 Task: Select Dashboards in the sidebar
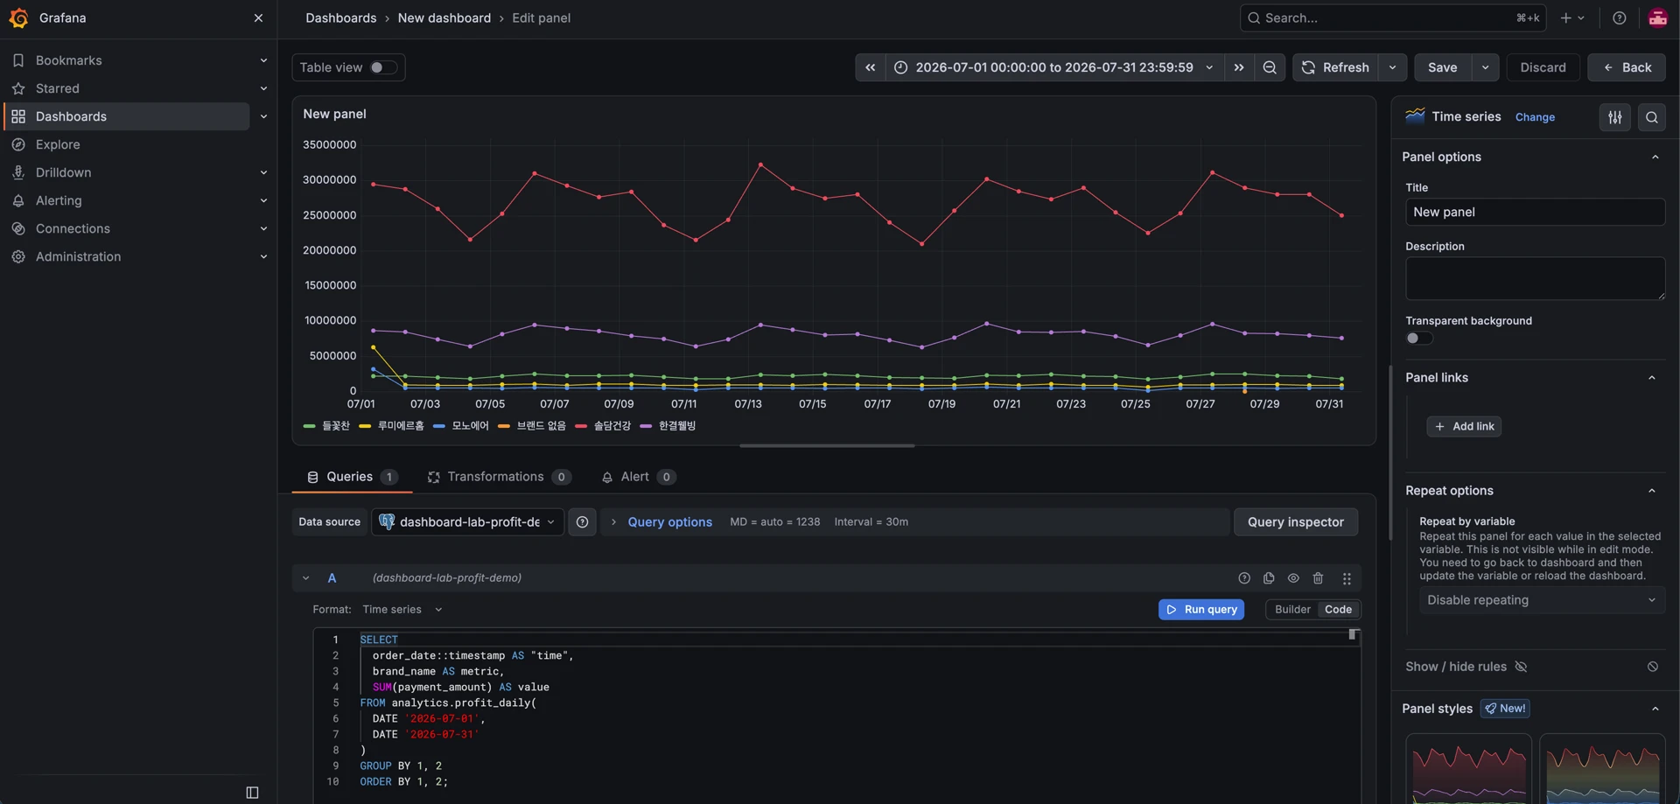coord(128,116)
